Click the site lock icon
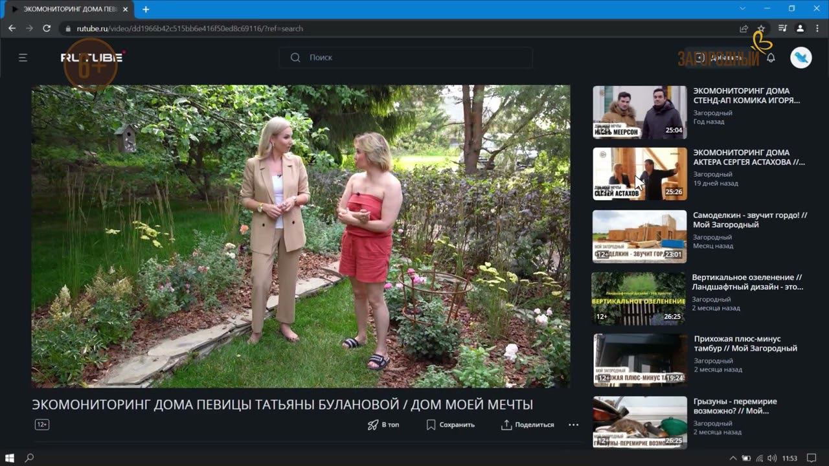829x466 pixels. [x=68, y=28]
